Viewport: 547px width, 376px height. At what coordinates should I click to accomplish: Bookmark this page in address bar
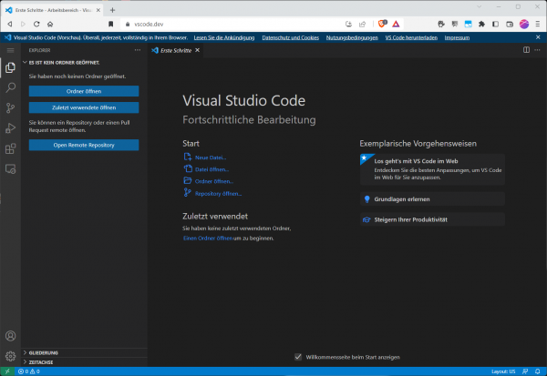[x=110, y=24]
